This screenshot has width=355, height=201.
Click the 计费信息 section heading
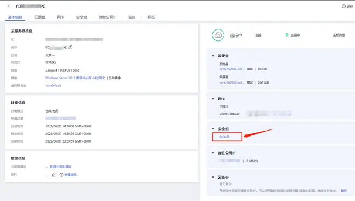pyautogui.click(x=18, y=103)
